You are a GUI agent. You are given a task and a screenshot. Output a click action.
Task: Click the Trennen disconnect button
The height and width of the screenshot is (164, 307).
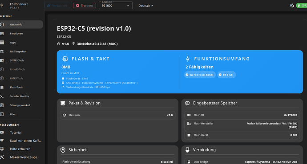click(85, 5)
